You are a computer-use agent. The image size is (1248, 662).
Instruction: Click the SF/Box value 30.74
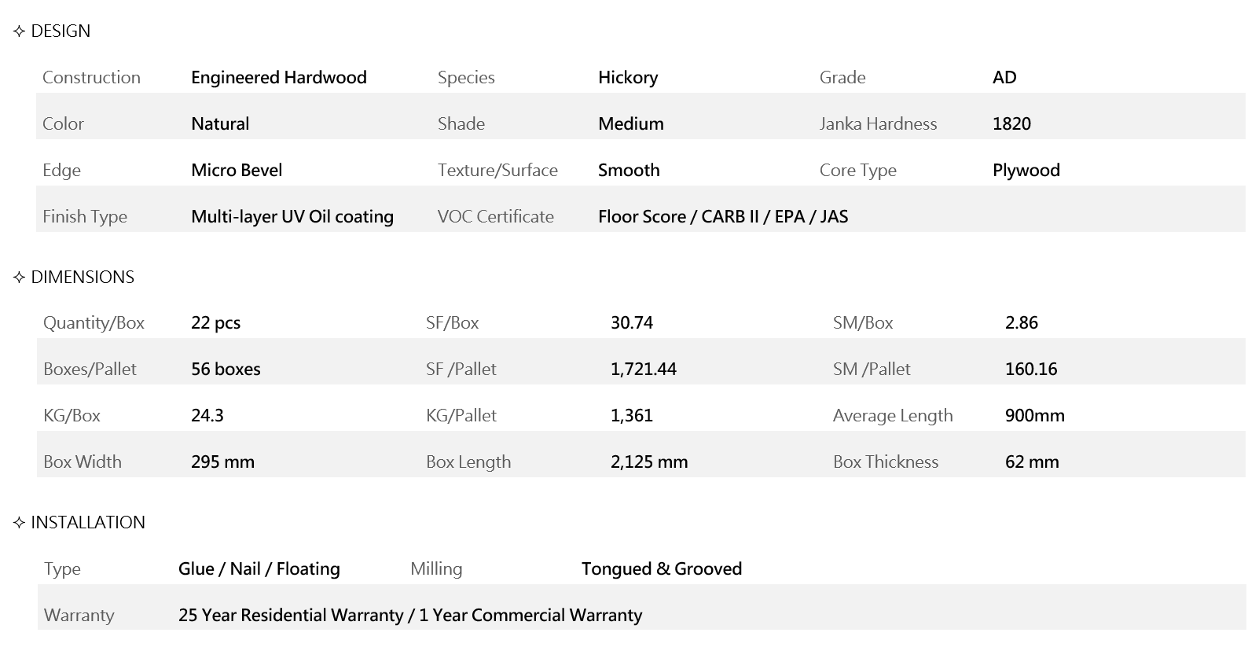(632, 323)
